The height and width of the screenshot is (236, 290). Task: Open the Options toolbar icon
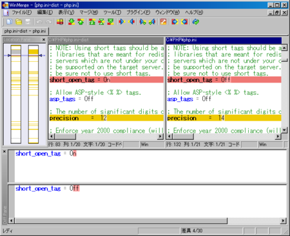(x=163, y=22)
